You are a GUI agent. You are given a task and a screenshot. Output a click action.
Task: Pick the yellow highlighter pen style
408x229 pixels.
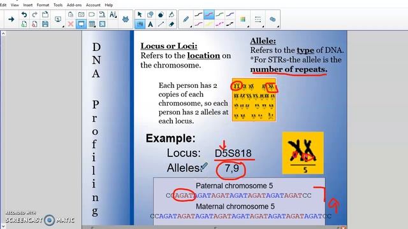[x=209, y=24]
